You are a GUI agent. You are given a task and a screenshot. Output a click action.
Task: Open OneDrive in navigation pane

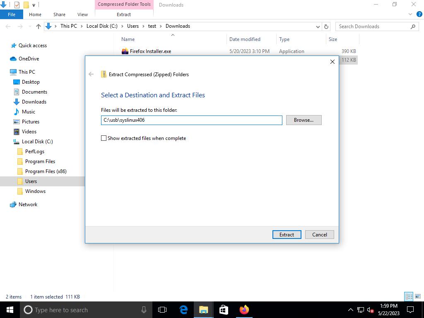point(29,59)
